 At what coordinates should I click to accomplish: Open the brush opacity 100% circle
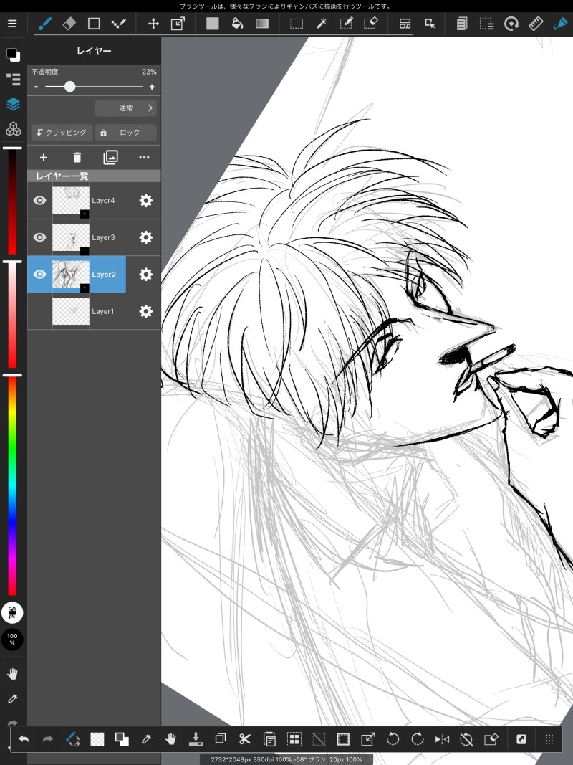12,639
